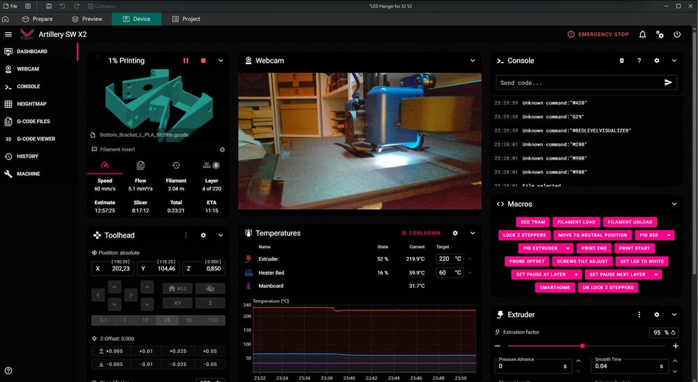Select the 25 step distance
Screen dimensions: 698x382
coord(167,320)
